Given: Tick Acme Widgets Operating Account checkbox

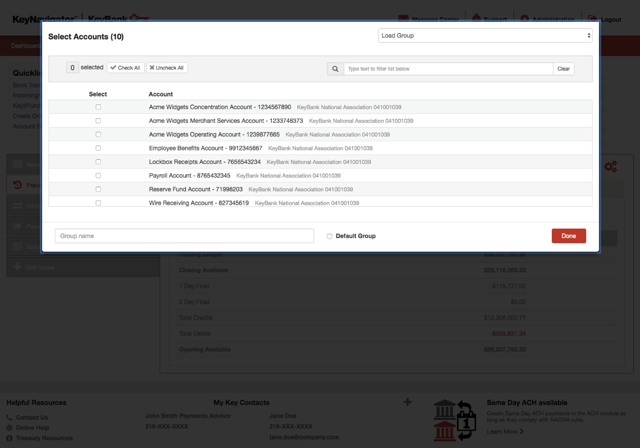Looking at the screenshot, I should (98, 134).
